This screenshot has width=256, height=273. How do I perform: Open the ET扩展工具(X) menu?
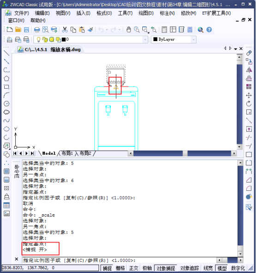pos(216,13)
